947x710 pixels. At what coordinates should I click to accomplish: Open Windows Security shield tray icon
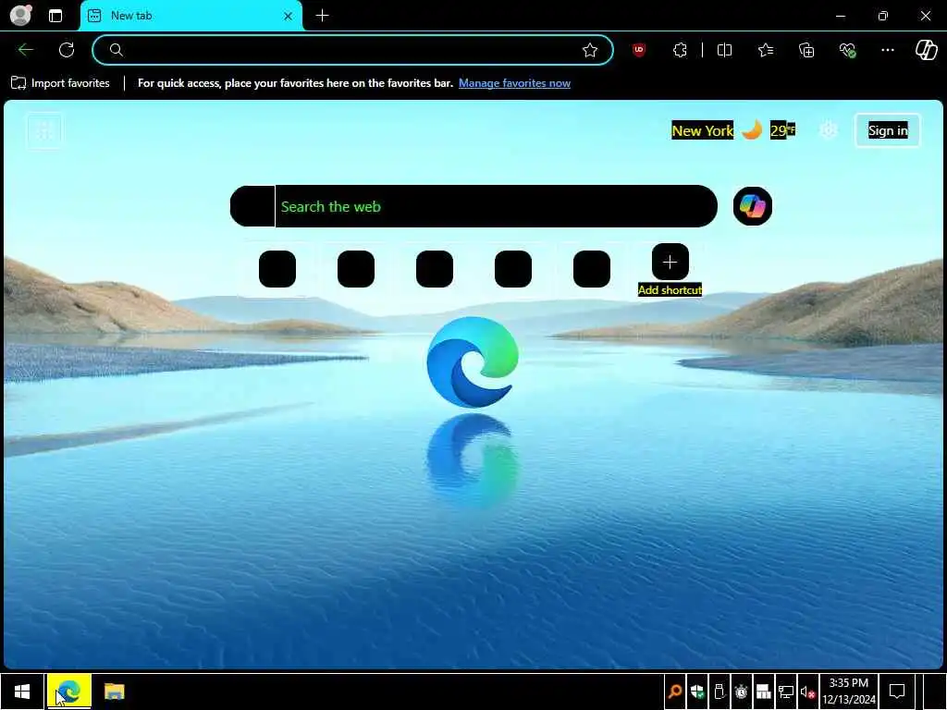coord(697,692)
